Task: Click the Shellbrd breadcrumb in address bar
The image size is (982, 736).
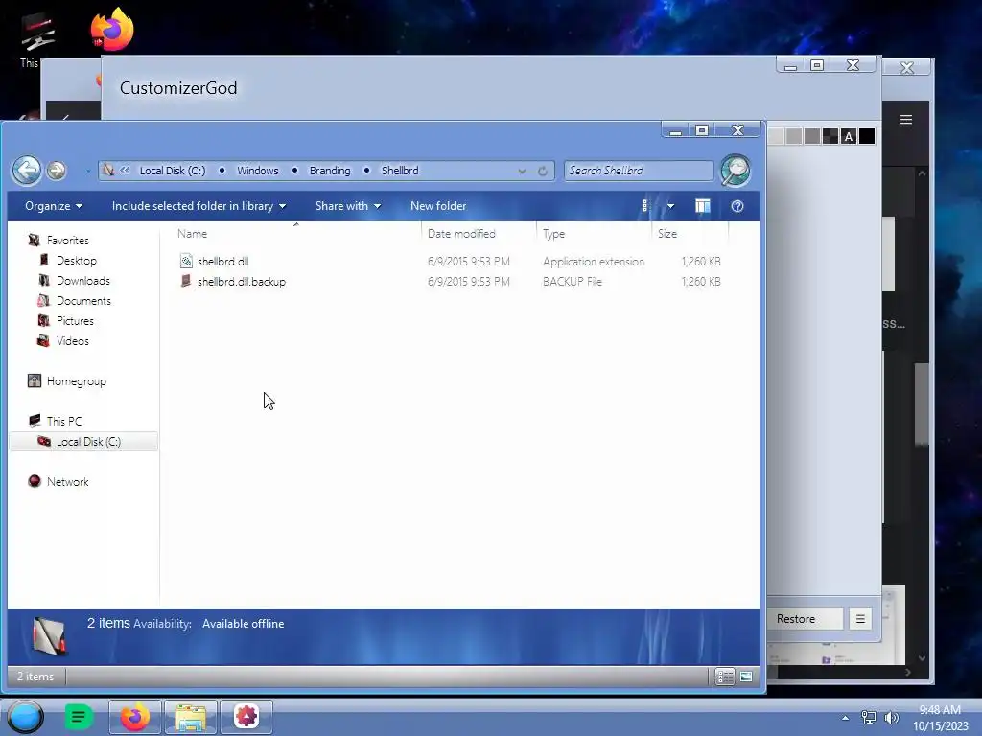Action: [400, 171]
